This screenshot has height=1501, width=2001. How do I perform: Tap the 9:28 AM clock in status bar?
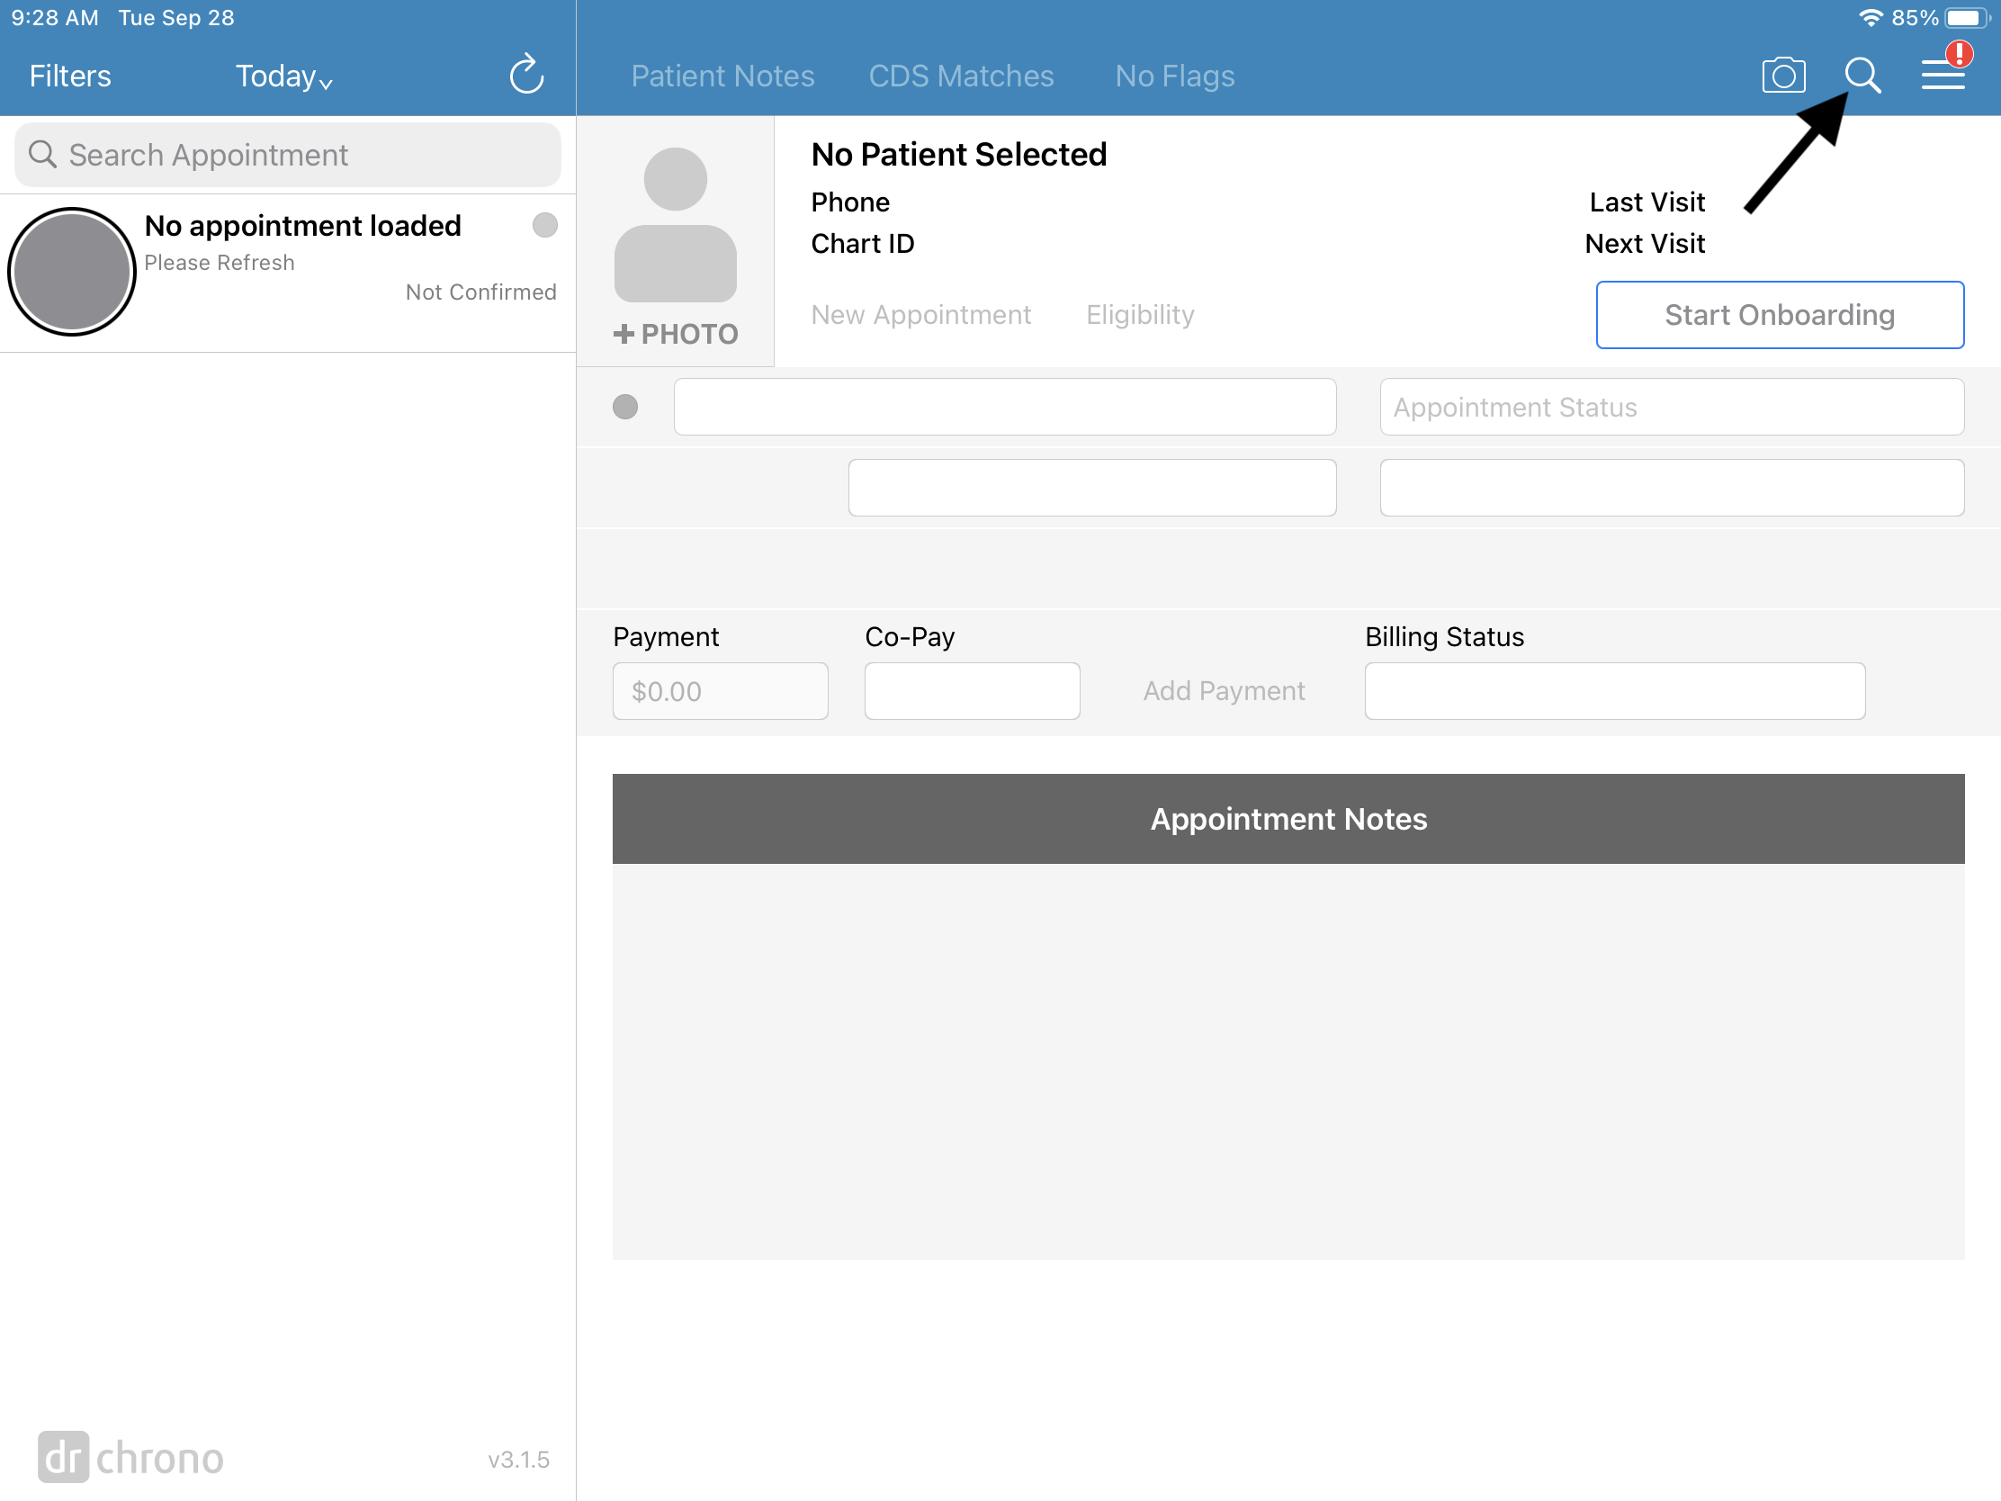click(54, 18)
